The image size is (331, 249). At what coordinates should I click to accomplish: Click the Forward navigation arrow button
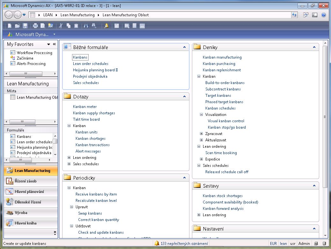point(18,15)
